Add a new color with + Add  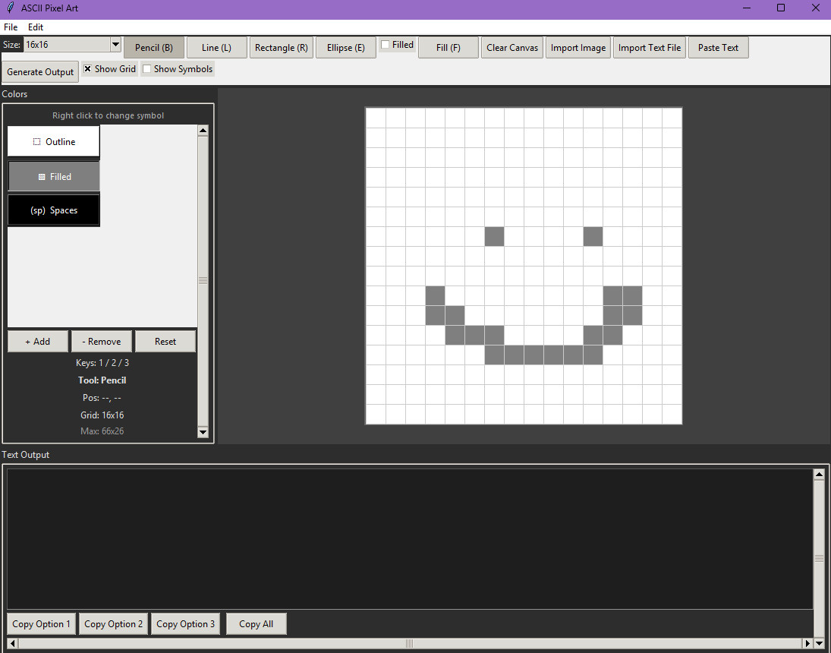click(x=38, y=342)
